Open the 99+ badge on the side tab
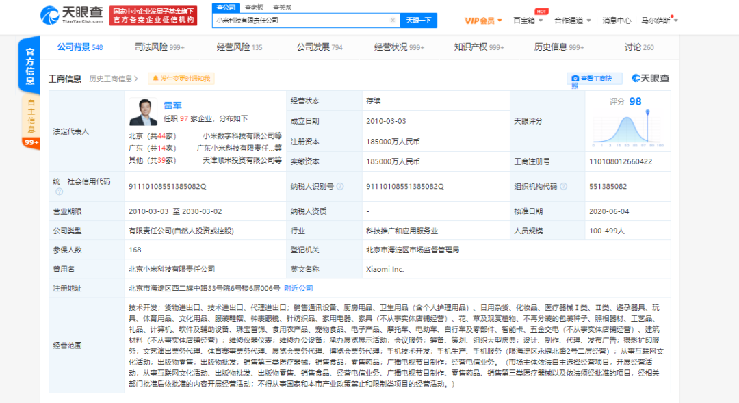 (x=31, y=142)
